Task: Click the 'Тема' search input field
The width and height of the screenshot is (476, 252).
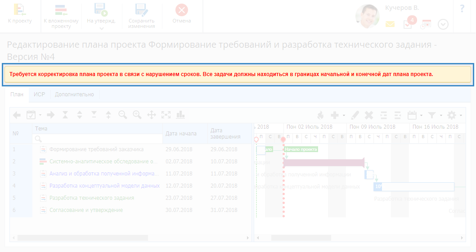Action: coord(98,139)
